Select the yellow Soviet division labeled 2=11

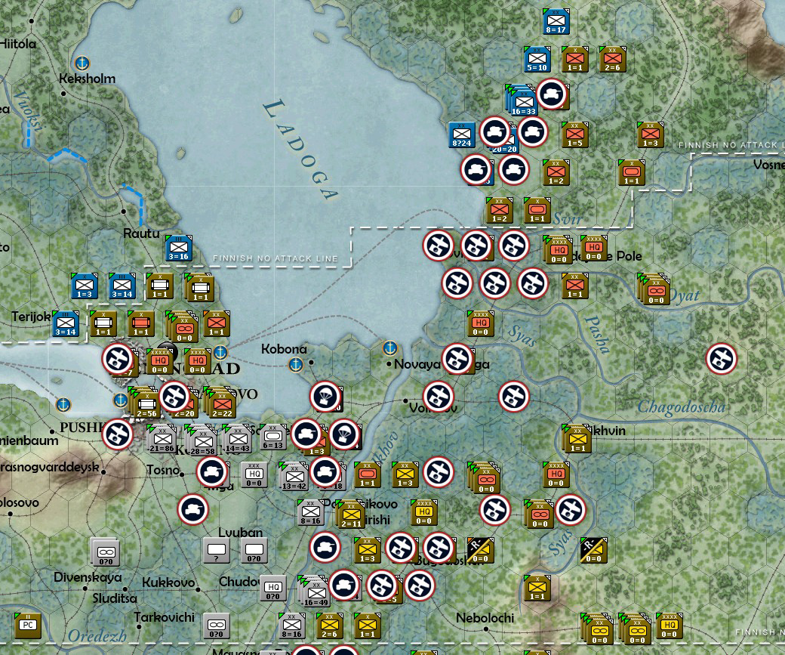(350, 514)
